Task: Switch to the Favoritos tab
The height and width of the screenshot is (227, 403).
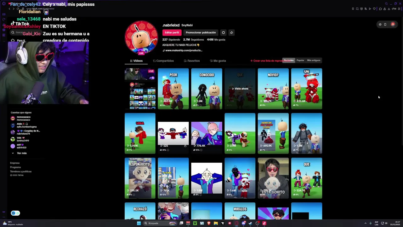Action: coord(191,61)
